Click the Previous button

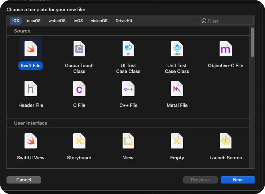200,180
